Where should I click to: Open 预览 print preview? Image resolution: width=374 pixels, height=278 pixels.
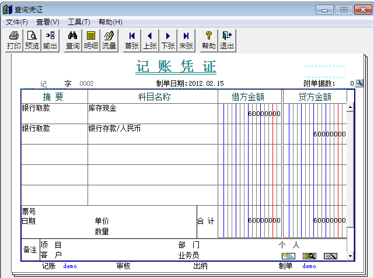pos(32,40)
